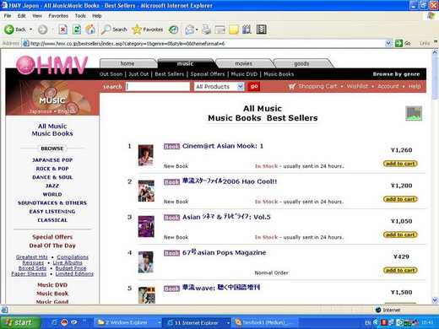The image size is (439, 329).
Task: Open the Mail envelope toolbar icon
Action: (x=190, y=30)
